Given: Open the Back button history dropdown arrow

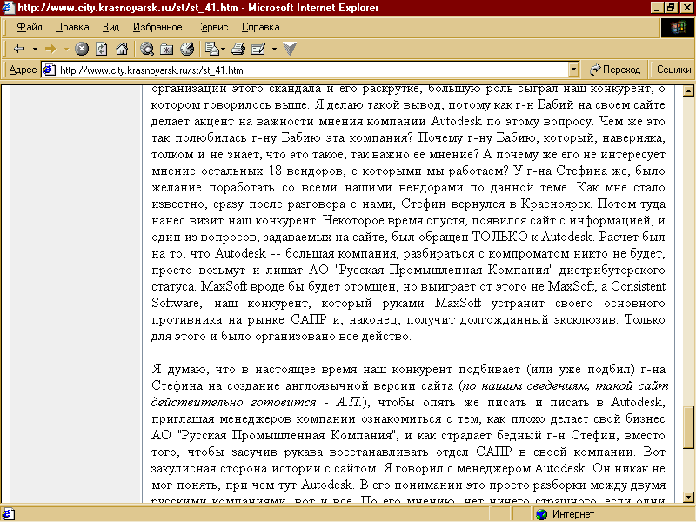Looking at the screenshot, I should pos(35,49).
